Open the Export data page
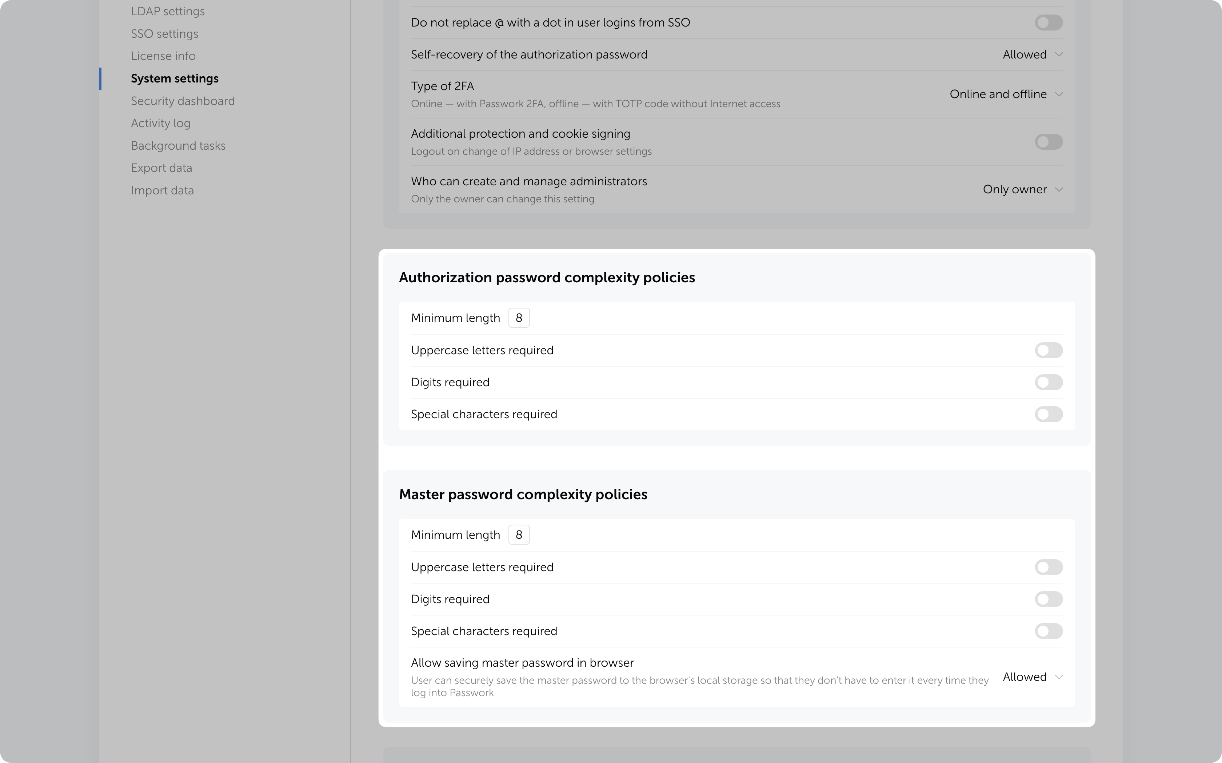1222x763 pixels. [x=161, y=167]
